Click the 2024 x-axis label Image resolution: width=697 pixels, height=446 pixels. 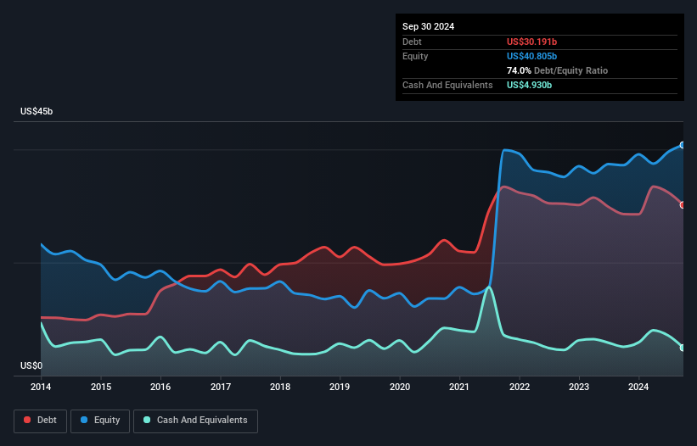tap(638, 387)
